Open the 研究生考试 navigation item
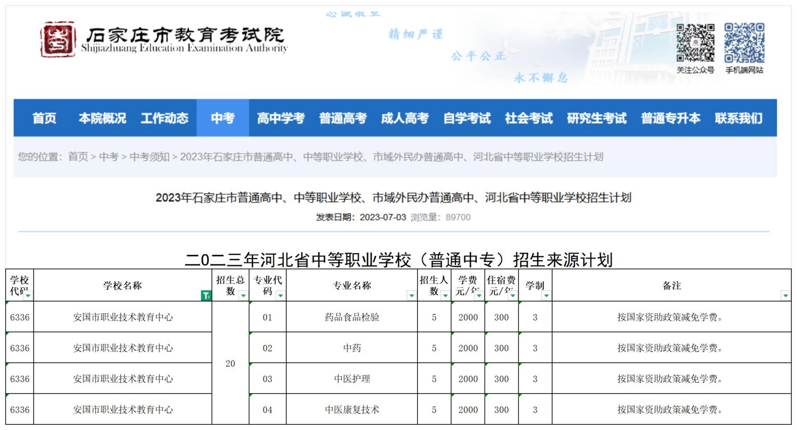 pos(597,118)
